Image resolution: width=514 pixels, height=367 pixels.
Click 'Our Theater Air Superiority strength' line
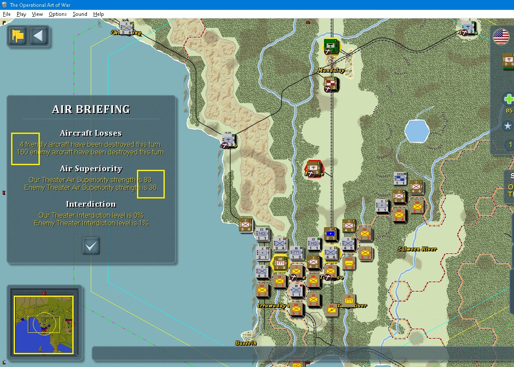91,180
